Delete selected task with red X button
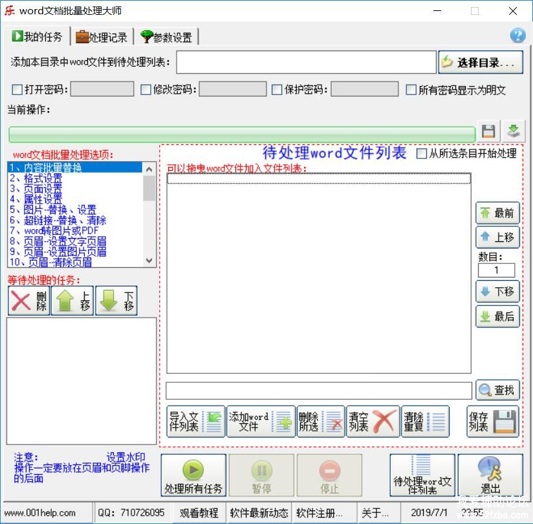 pyautogui.click(x=28, y=301)
